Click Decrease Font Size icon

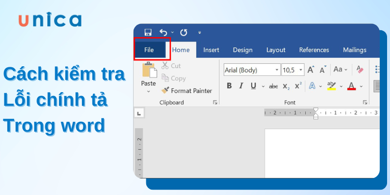pos(323,70)
